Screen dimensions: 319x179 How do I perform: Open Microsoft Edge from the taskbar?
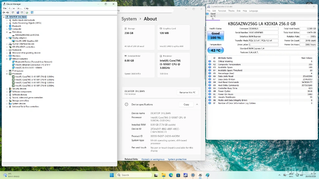[x=171, y=175]
